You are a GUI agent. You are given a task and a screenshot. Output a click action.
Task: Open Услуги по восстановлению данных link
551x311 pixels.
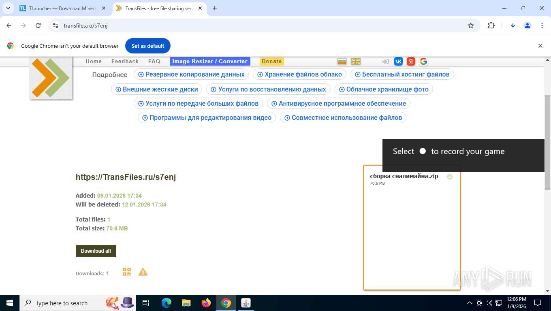point(269,89)
